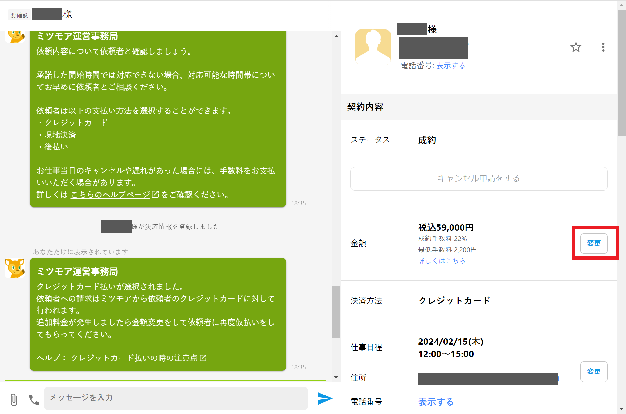Click the クレジットカード payment method value

(x=454, y=301)
